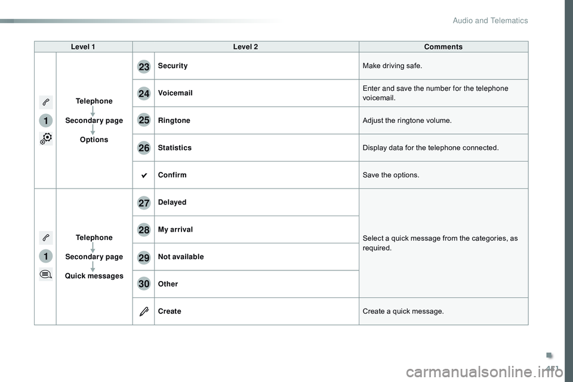Click the Level 1 column header
This screenshot has height=382, width=573.
(84, 47)
